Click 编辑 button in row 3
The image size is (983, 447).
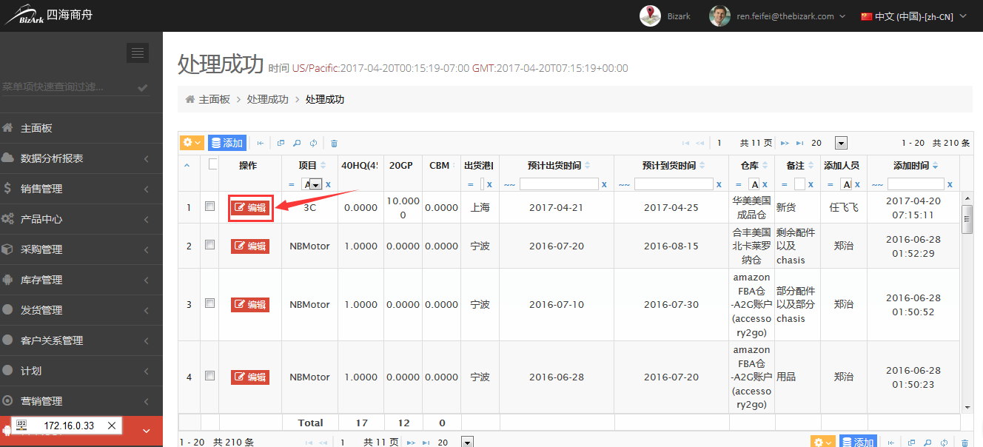point(250,304)
